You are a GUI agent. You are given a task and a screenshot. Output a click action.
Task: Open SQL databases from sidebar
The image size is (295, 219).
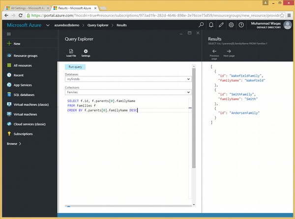23,95
